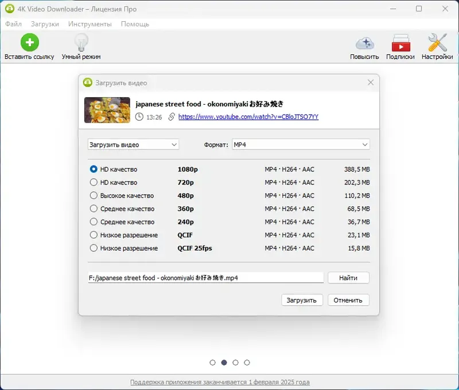The width and height of the screenshot is (459, 390).
Task: Click the Формат: label
Action: click(x=216, y=145)
